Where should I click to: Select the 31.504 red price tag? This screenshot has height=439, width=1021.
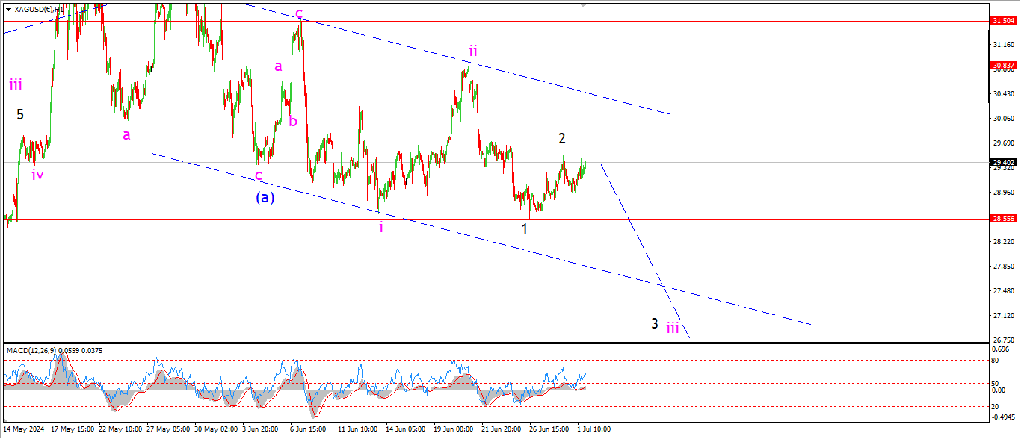point(1002,21)
